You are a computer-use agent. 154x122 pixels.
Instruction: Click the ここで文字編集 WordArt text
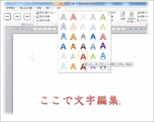click(80, 100)
